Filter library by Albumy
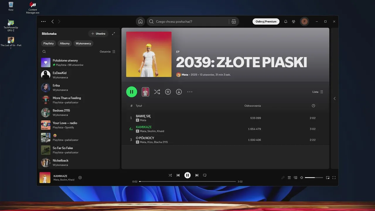Viewport: 375px width, 211px height. coord(65,43)
